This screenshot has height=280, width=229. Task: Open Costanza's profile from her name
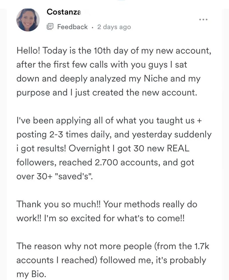tap(64, 12)
